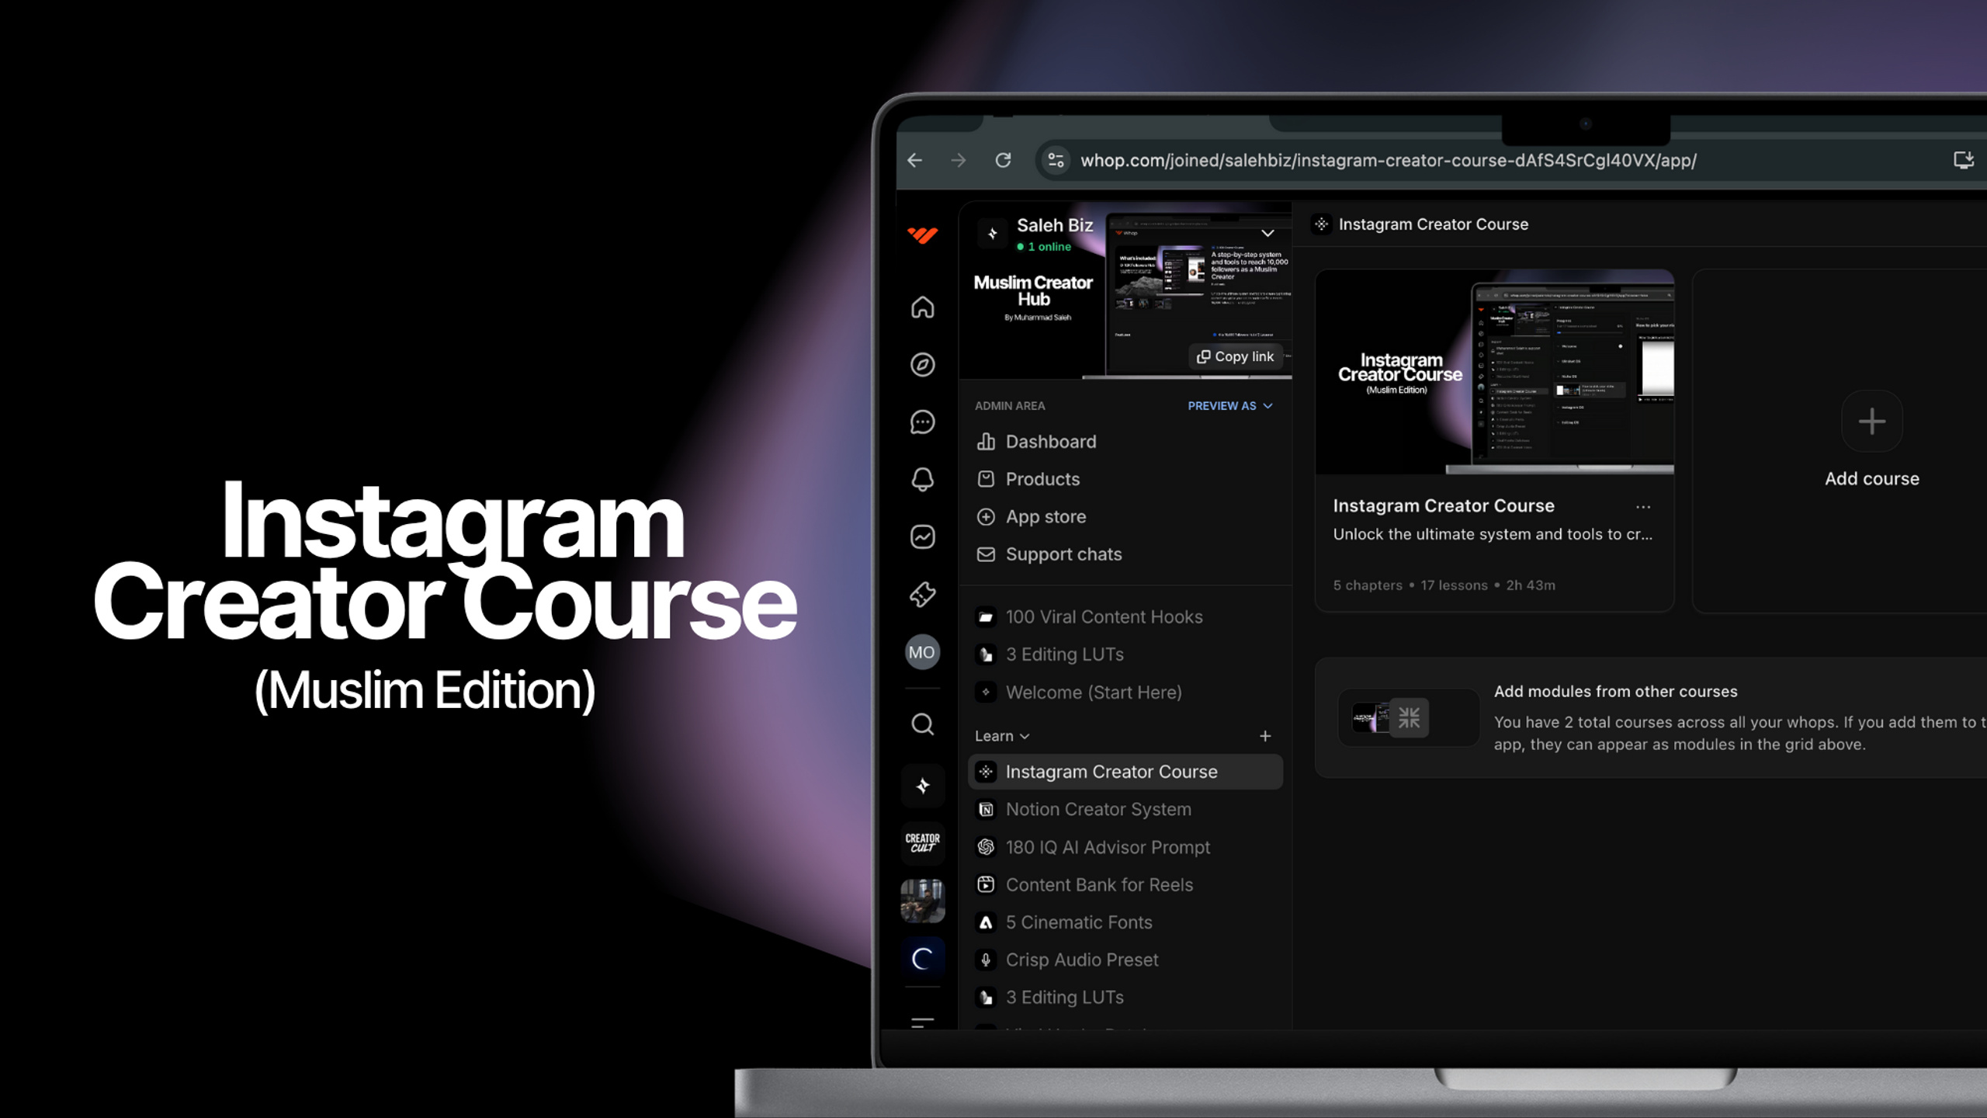This screenshot has width=1987, height=1118.
Task: Open the course card three-dots menu
Action: 1643,507
